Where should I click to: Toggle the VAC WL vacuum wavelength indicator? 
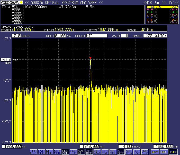[81, 152]
